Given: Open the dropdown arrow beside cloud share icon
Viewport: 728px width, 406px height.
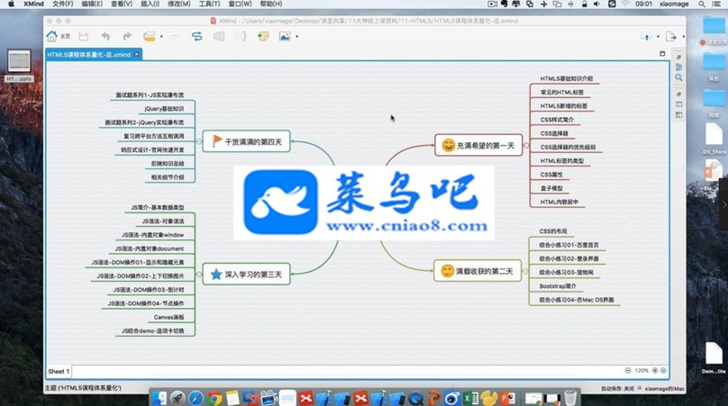Looking at the screenshot, I should click(x=658, y=37).
